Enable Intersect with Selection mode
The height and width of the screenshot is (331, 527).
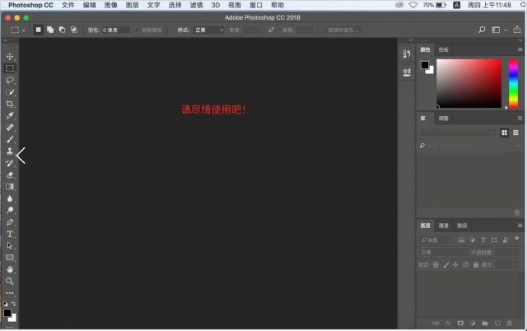click(74, 30)
